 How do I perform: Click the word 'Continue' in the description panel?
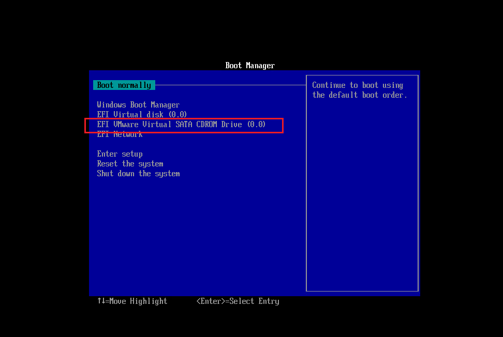(329, 85)
